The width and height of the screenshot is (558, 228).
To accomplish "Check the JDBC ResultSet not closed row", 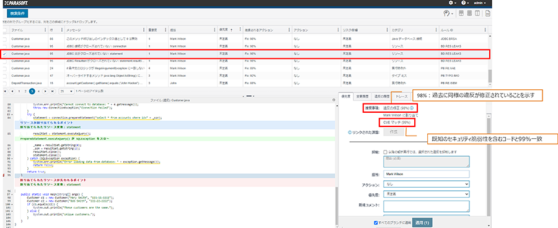I will pos(4,61).
